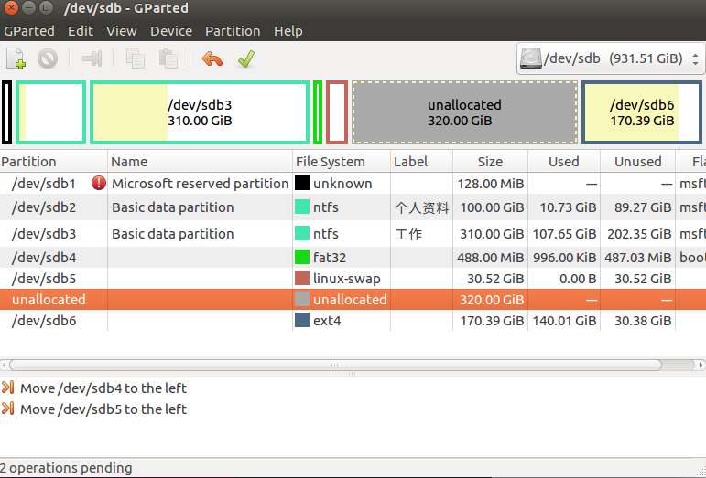Click the 个人资料 label cell
The height and width of the screenshot is (478, 706).
coord(422,207)
